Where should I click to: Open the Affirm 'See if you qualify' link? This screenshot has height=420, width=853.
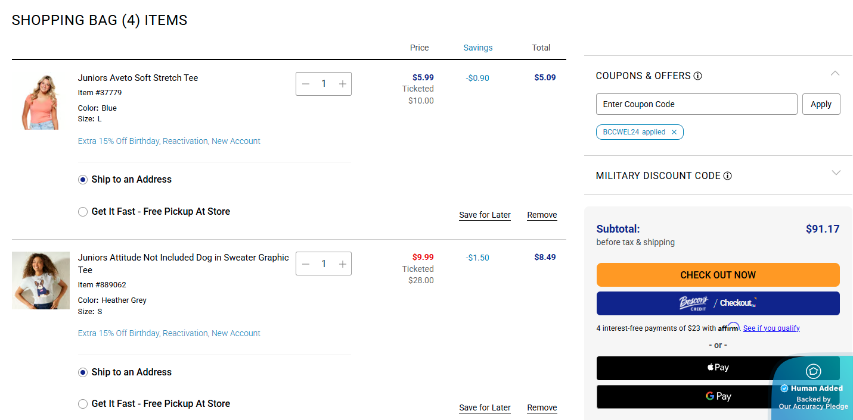click(771, 328)
